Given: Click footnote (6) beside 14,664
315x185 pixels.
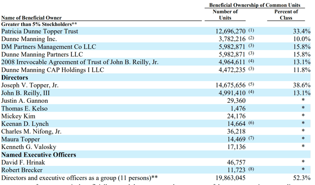Looking at the screenshot, I should click(x=251, y=123).
